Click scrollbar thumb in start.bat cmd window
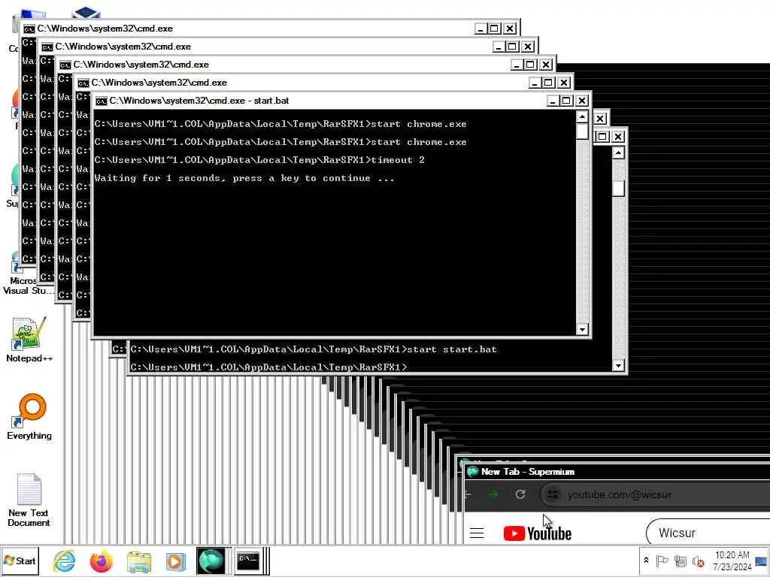Viewport: 770px width, 577px height. 582,131
